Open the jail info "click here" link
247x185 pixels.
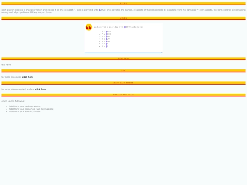pyautogui.click(x=27, y=77)
